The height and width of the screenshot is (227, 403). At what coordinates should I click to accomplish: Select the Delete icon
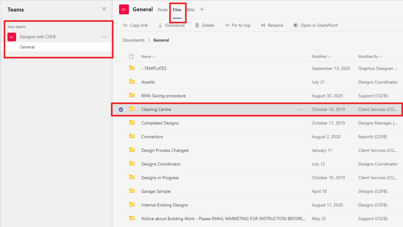coord(197,25)
